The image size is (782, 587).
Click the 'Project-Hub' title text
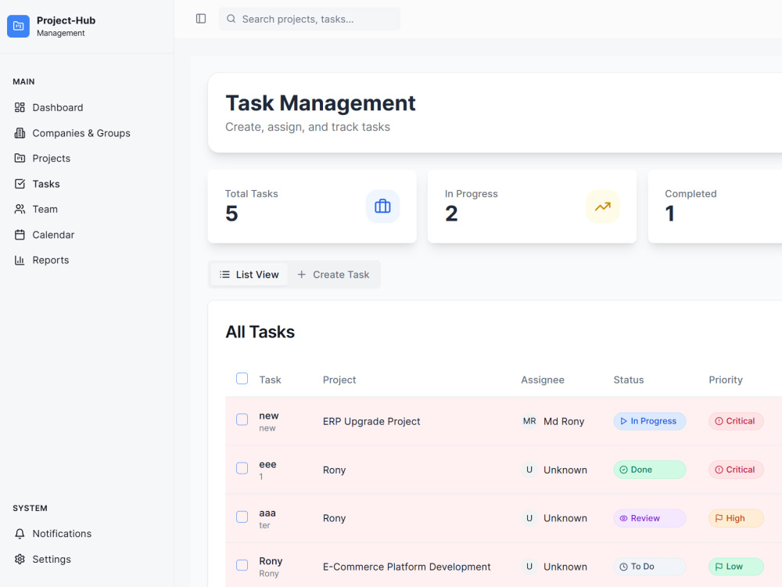(x=66, y=20)
